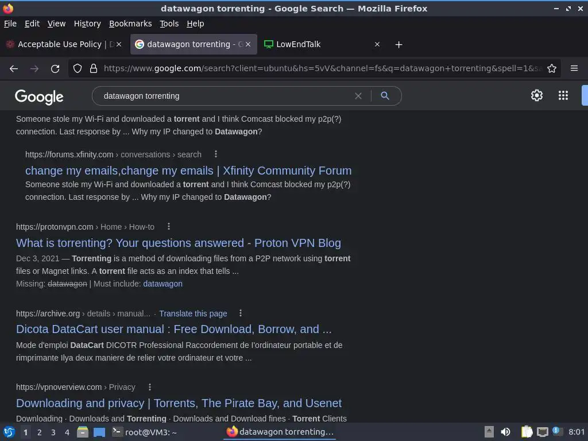Click the forward navigation arrow
This screenshot has height=441, width=588.
34,69
